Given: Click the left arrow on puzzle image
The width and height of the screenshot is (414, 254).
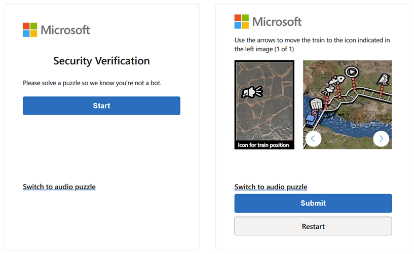Looking at the screenshot, I should click(x=313, y=138).
